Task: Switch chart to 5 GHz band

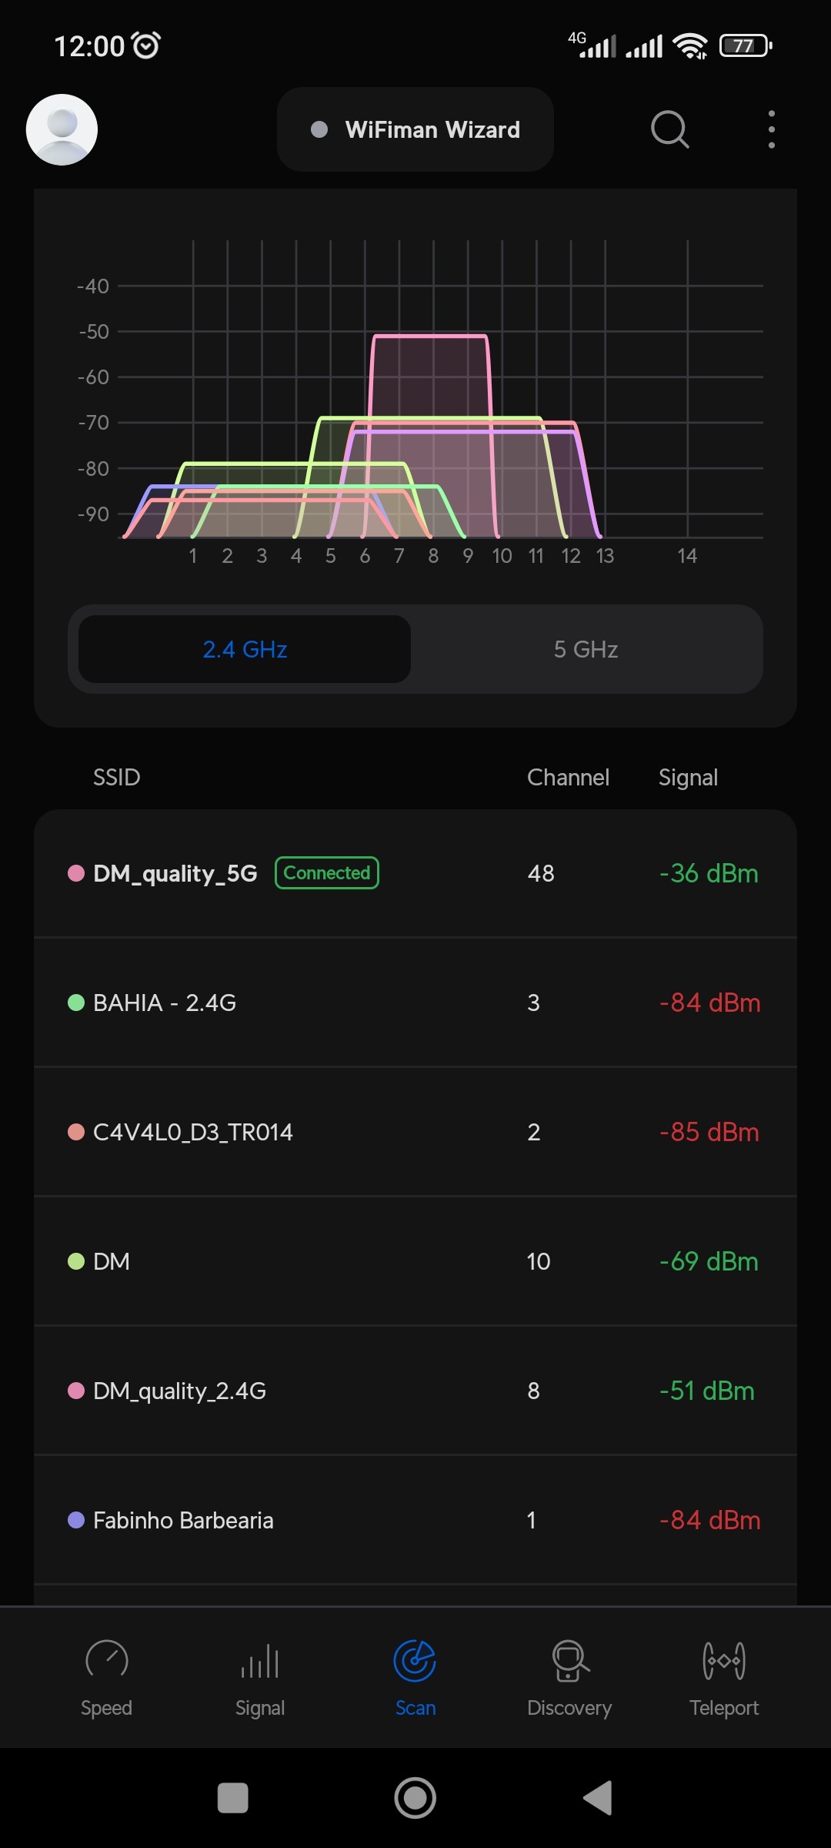Action: coord(586,649)
